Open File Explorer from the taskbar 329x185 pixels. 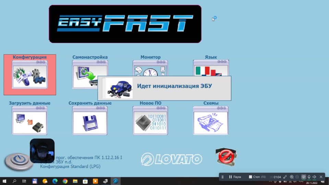(75, 181)
